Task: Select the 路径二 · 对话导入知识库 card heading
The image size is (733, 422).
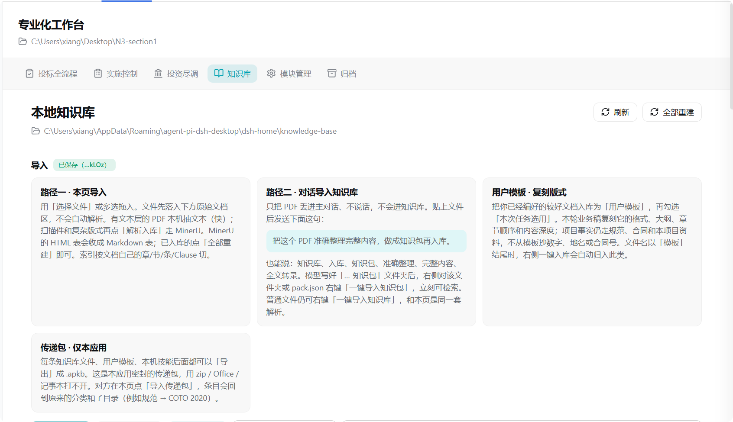Action: (x=312, y=192)
